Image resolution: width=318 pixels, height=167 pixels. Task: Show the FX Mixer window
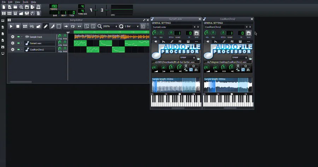tap(27, 13)
